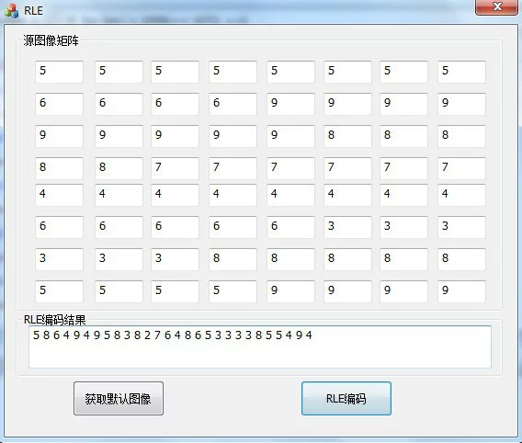Click last 9 in third matrix row
Screen dimensions: 522x443
point(290,136)
